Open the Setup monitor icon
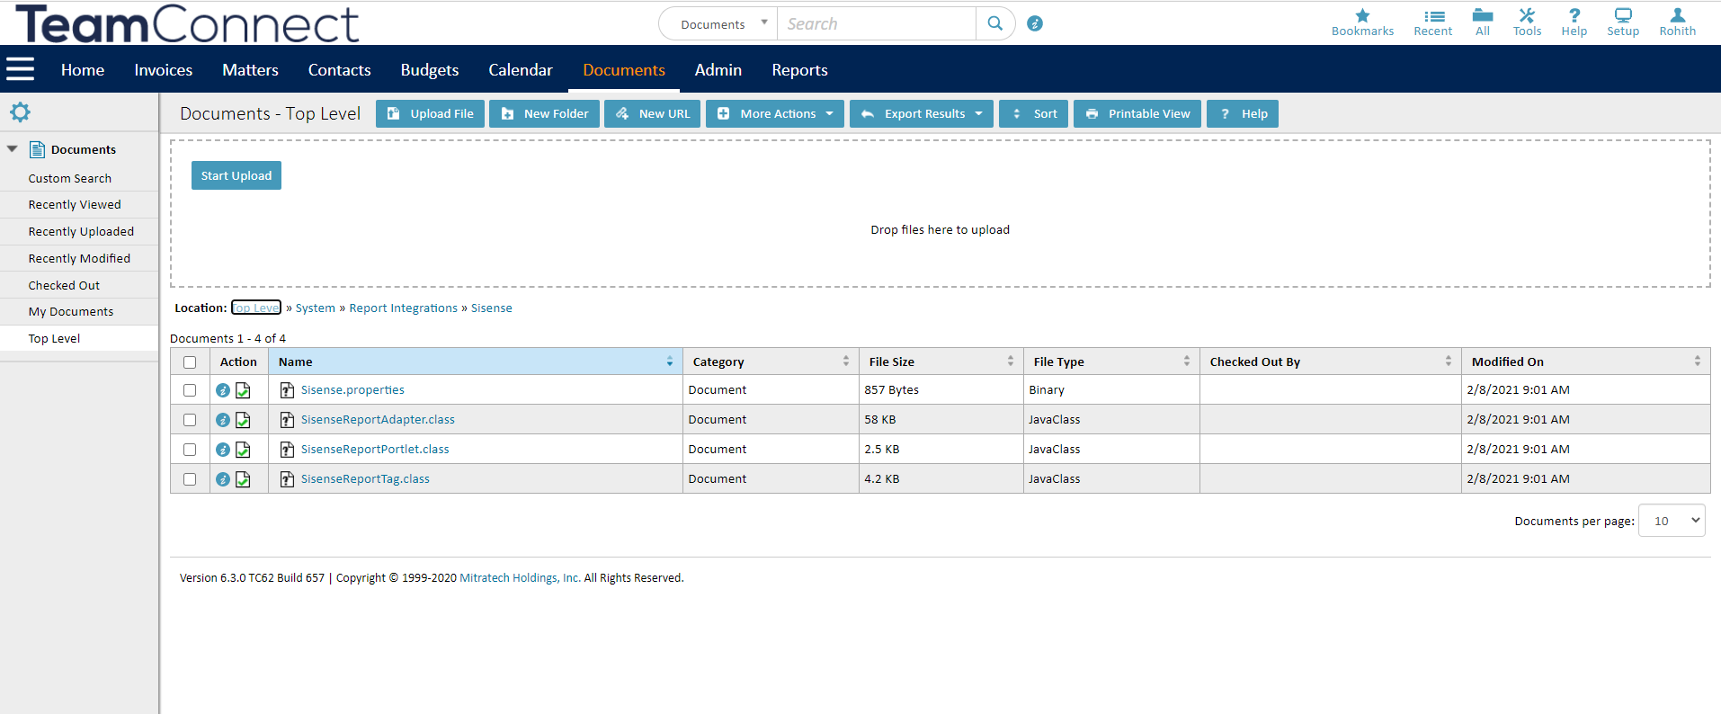The width and height of the screenshot is (1721, 714). click(x=1623, y=15)
